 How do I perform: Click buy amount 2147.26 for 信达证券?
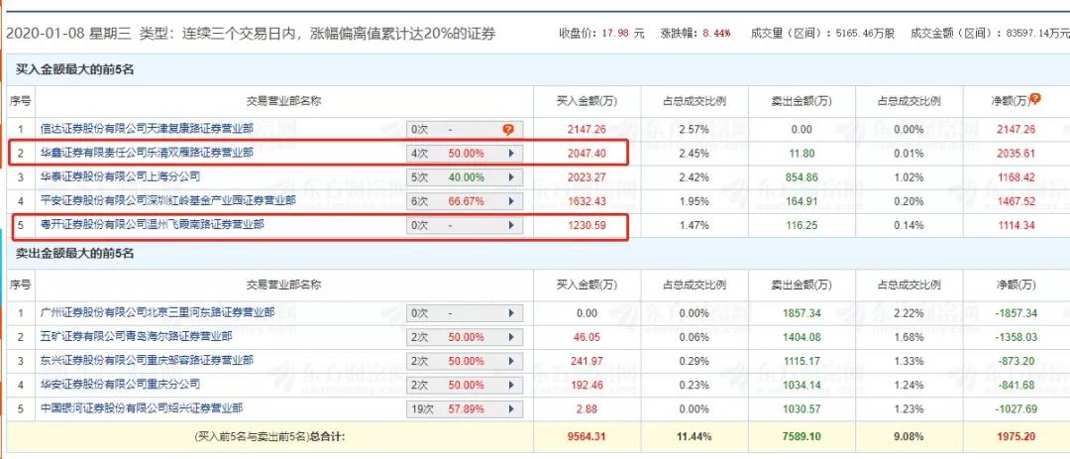pos(587,129)
